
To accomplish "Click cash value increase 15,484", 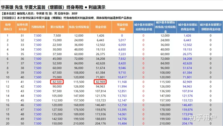I will (122, 124).
